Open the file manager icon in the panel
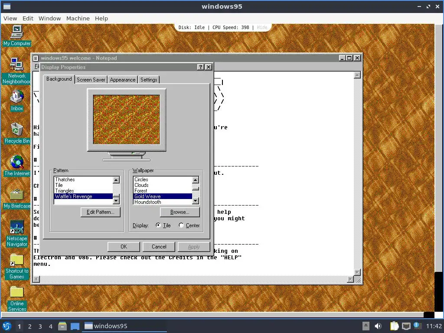This screenshot has width=444, height=333. [x=62, y=326]
